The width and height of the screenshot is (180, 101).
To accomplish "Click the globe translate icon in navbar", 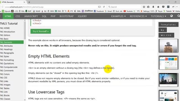I will click(x=172, y=16).
